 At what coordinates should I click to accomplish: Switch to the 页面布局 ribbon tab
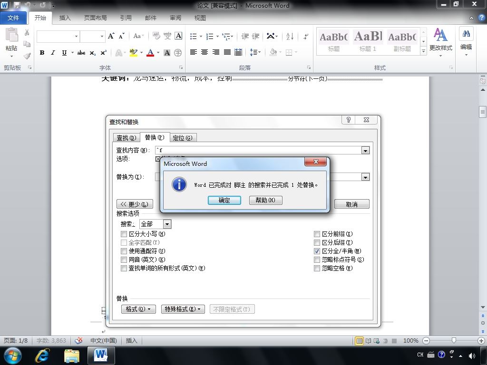click(x=95, y=18)
